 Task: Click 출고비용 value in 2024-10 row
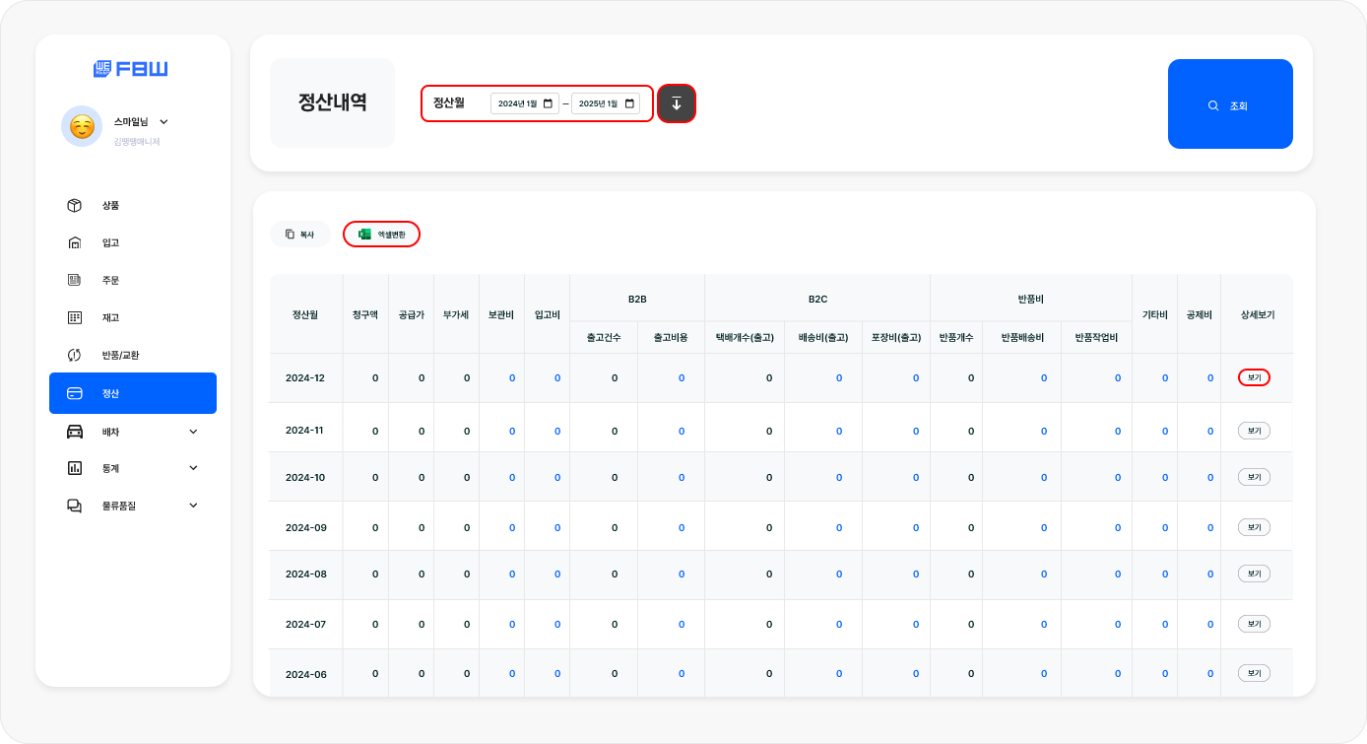tap(682, 478)
